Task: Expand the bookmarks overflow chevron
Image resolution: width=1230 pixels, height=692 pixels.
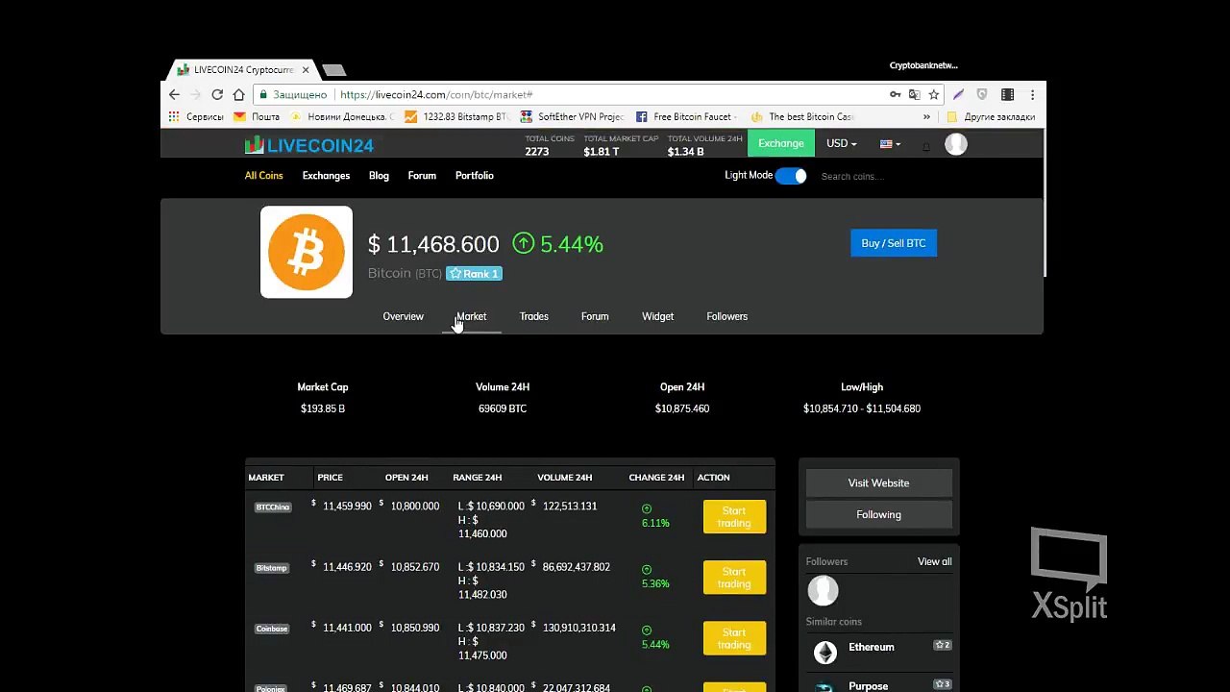Action: click(x=926, y=117)
